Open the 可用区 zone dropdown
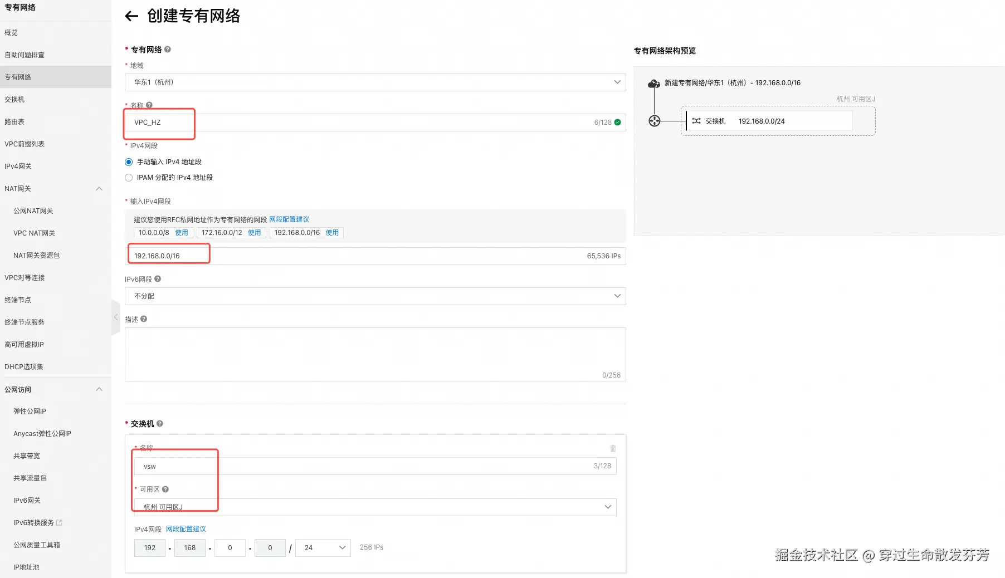The width and height of the screenshot is (1005, 578). point(375,507)
